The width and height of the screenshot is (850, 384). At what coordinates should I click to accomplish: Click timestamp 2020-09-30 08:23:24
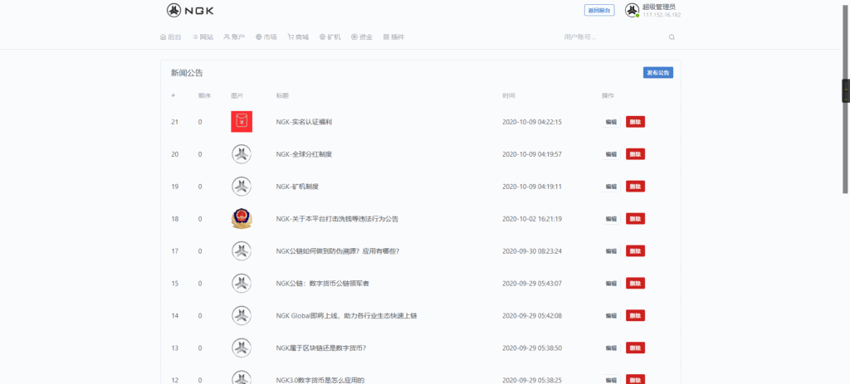pyautogui.click(x=532, y=250)
